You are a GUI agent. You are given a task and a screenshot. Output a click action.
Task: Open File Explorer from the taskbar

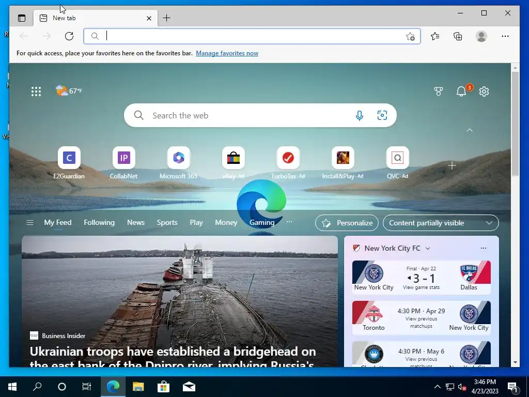tap(138, 387)
